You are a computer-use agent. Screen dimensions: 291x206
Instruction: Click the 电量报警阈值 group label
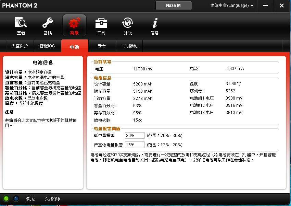pos(107,129)
